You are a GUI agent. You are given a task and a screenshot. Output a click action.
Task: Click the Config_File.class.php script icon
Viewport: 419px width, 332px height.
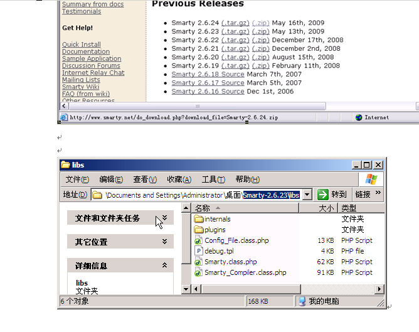click(198, 240)
